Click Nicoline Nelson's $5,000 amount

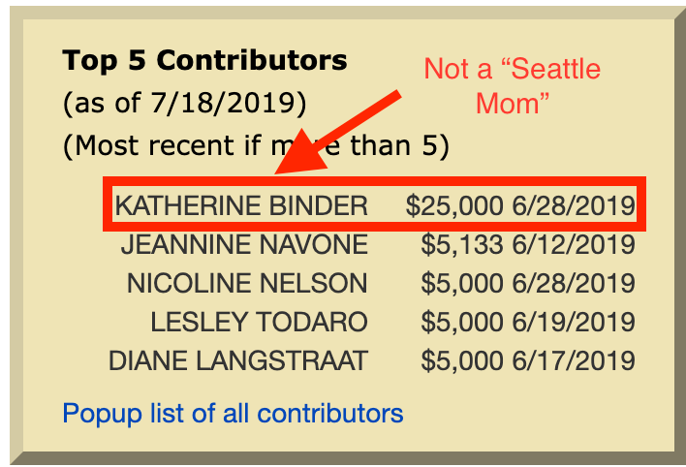(462, 283)
